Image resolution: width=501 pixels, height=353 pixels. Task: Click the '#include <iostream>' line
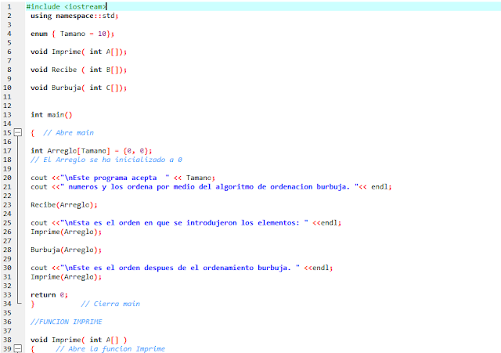(x=66, y=6)
